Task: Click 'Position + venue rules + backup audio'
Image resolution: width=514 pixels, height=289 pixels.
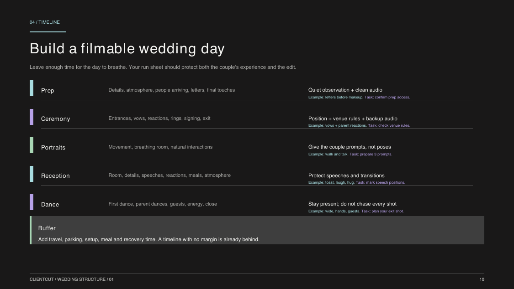Action: [353, 119]
